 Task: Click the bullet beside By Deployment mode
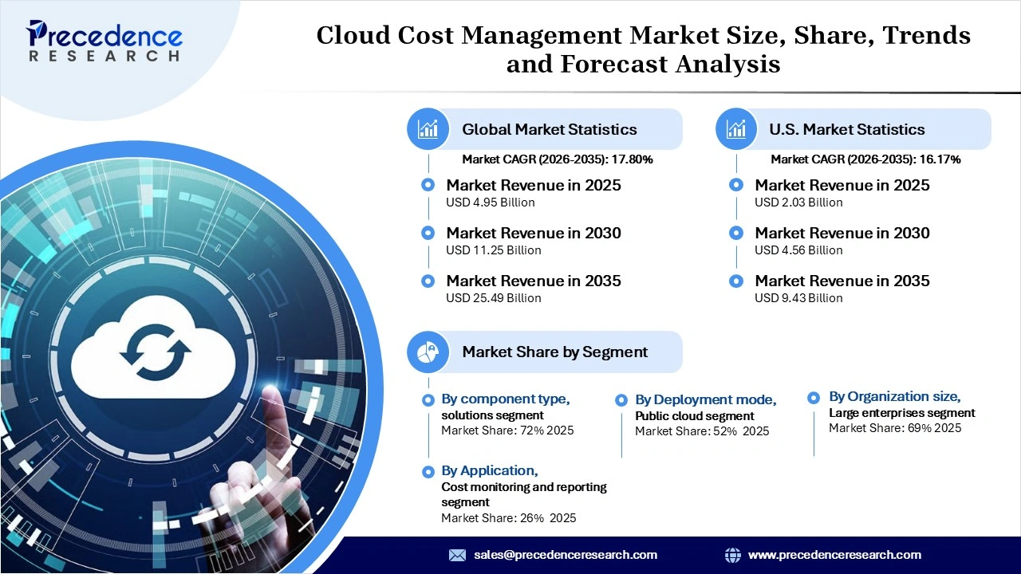tap(621, 400)
